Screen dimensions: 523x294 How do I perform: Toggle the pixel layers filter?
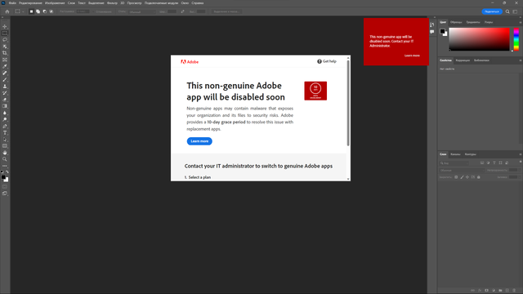pos(482,163)
